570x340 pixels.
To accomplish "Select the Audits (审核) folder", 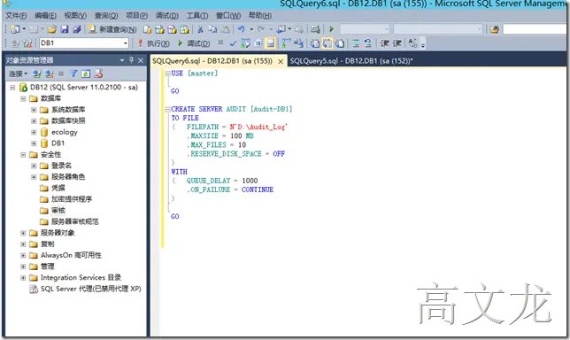I will point(53,211).
